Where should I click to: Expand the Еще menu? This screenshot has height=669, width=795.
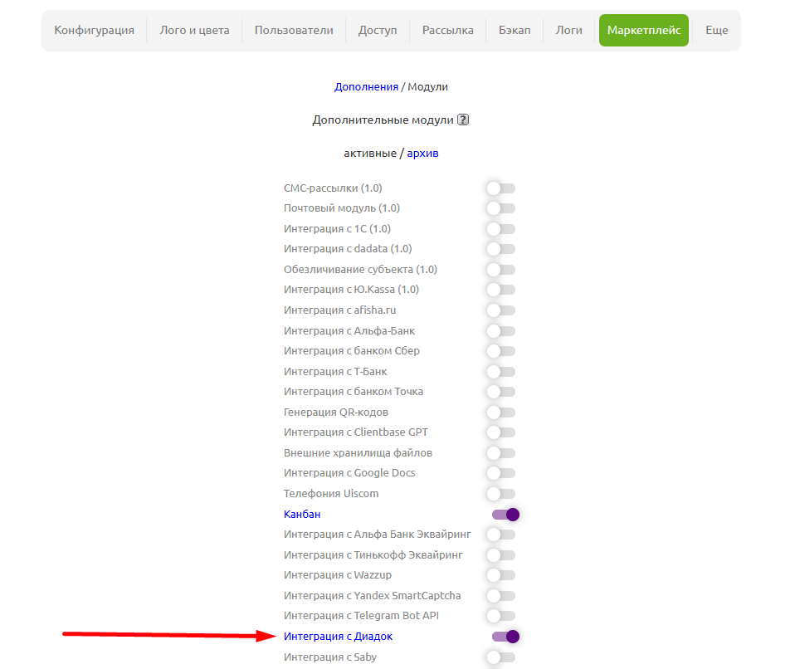coord(716,30)
